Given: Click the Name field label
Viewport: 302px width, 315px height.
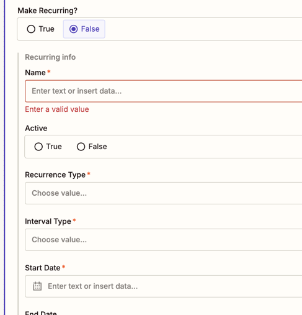Looking at the screenshot, I should [x=35, y=73].
